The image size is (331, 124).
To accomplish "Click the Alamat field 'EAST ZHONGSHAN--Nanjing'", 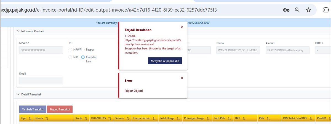I will coord(288,50).
